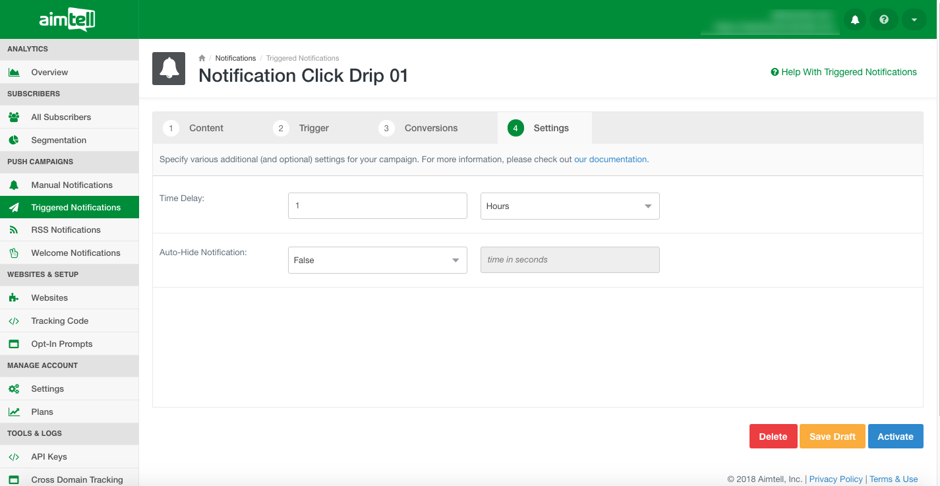Click the Websites puzzle piece icon
Image resolution: width=940 pixels, height=486 pixels.
(x=14, y=298)
